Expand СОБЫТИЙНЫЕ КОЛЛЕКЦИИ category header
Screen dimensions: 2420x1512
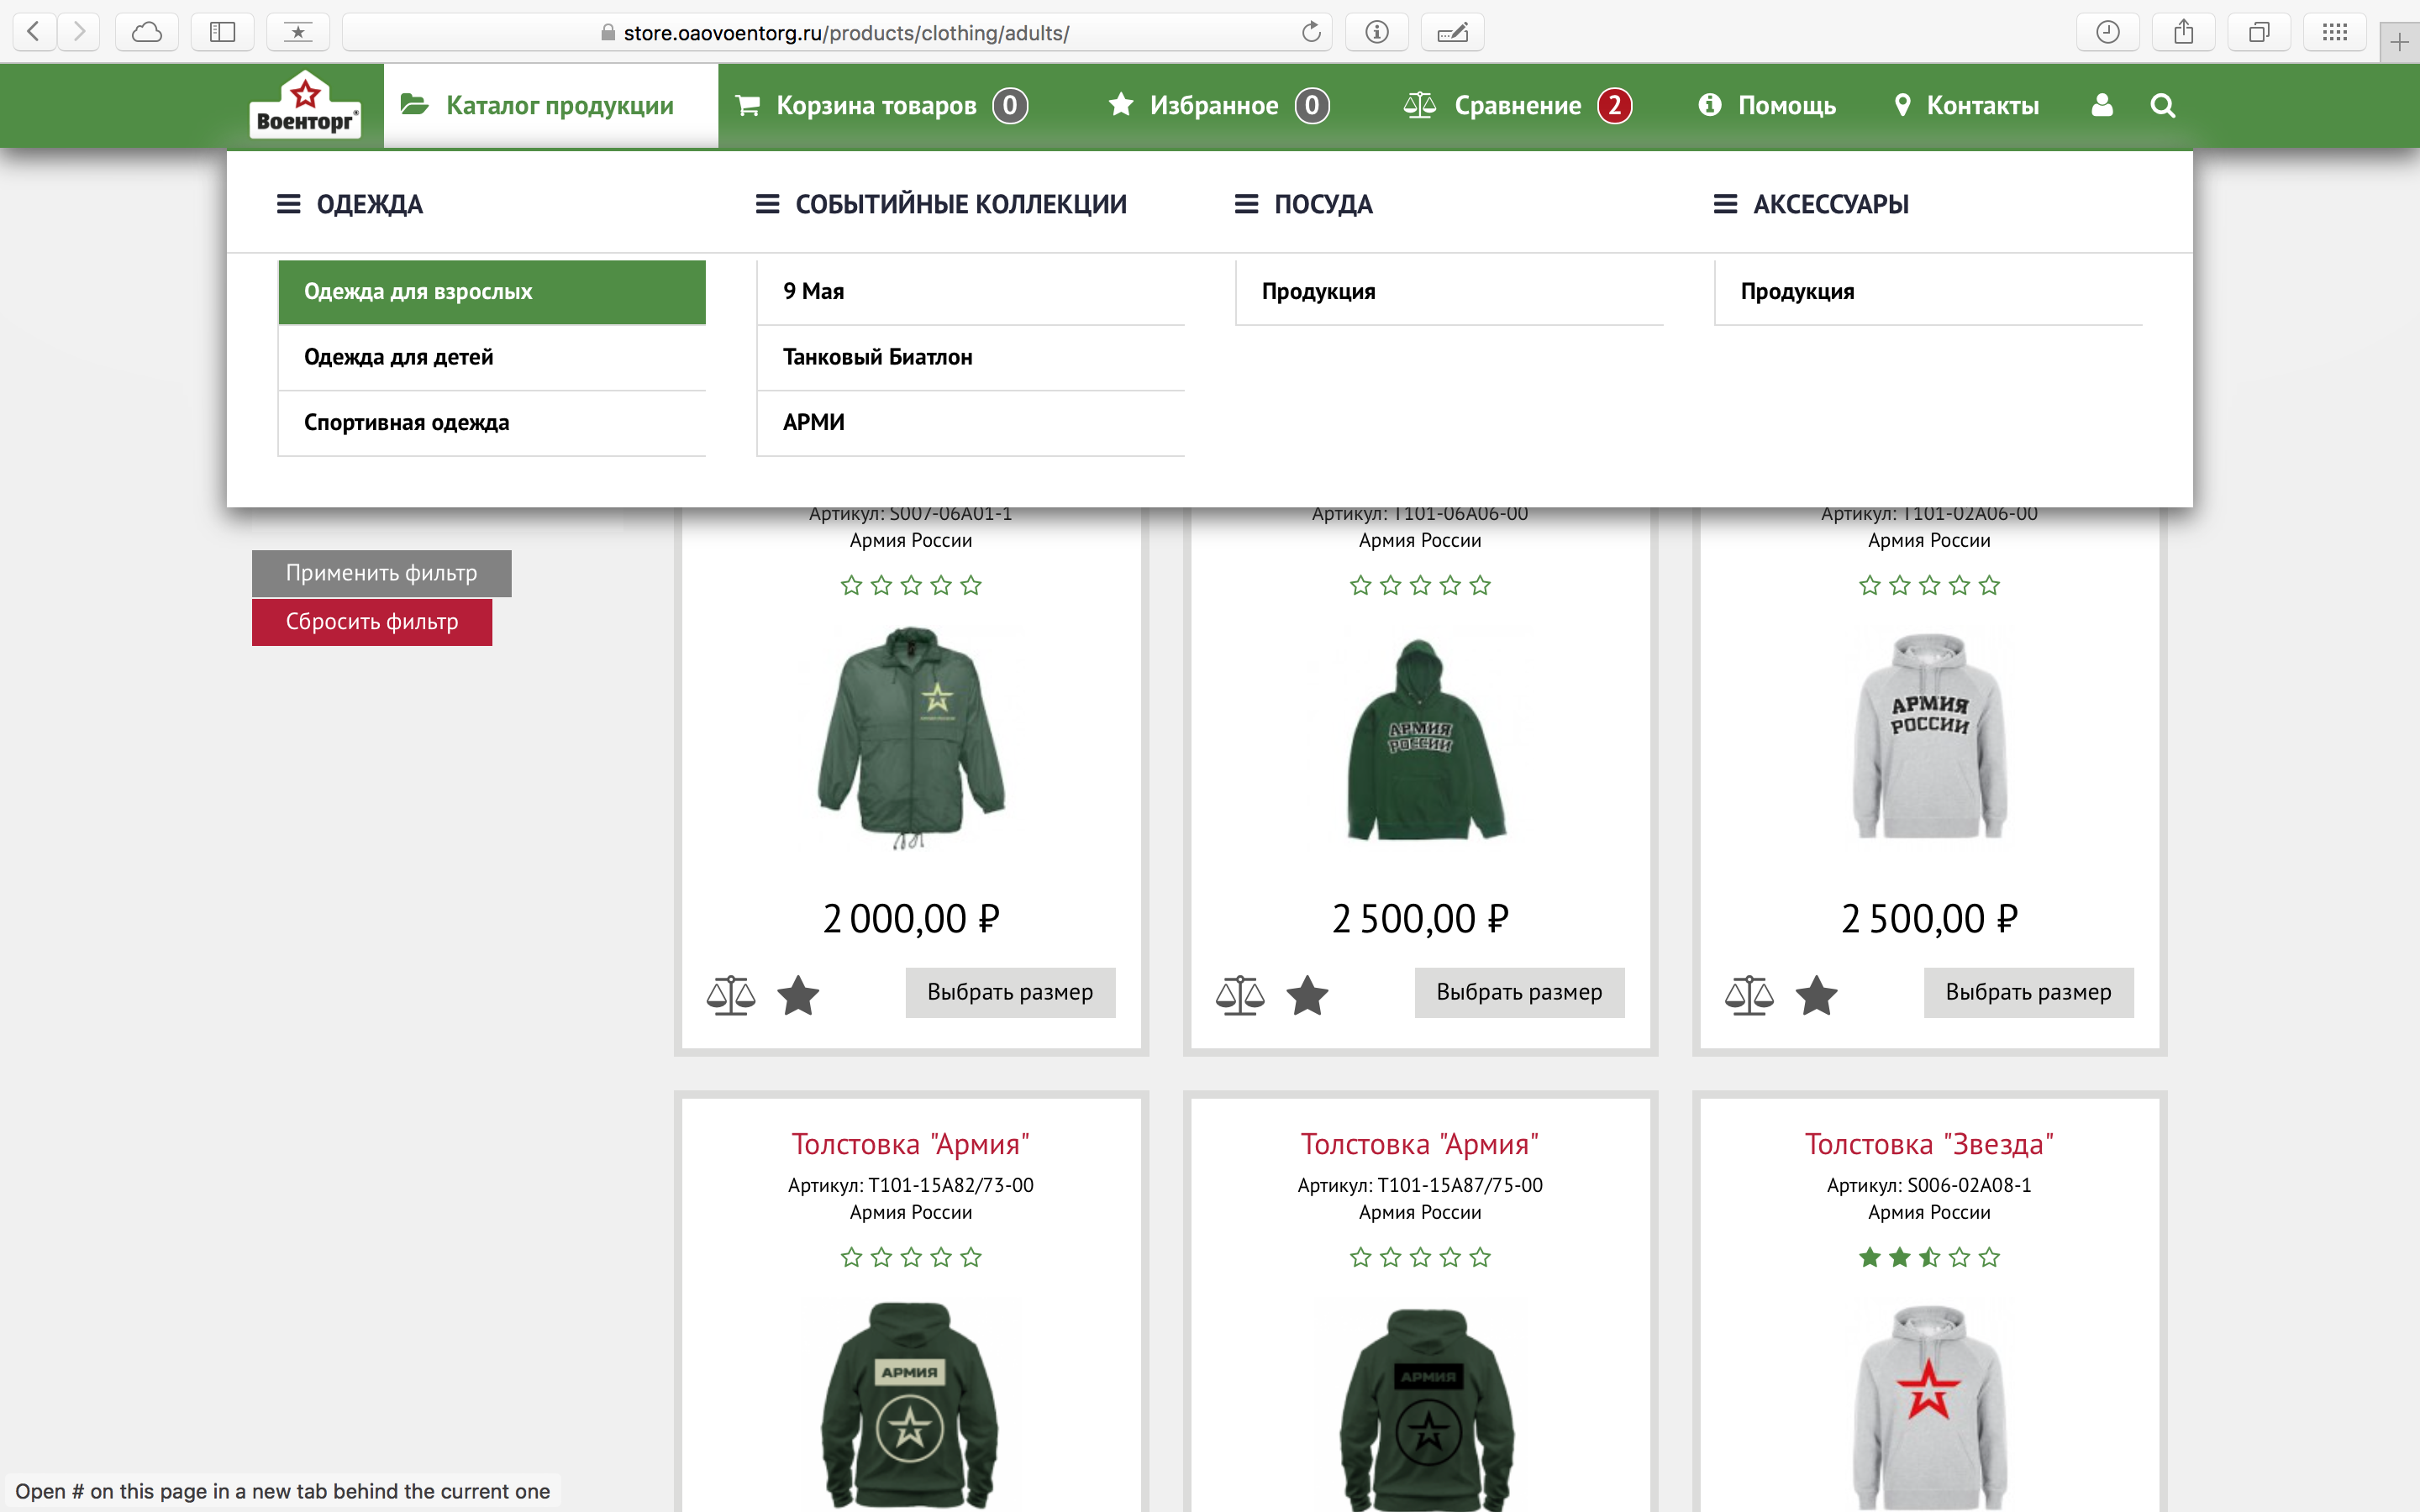(941, 204)
